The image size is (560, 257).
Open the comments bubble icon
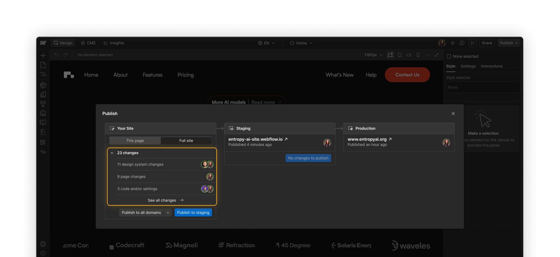pos(462,43)
